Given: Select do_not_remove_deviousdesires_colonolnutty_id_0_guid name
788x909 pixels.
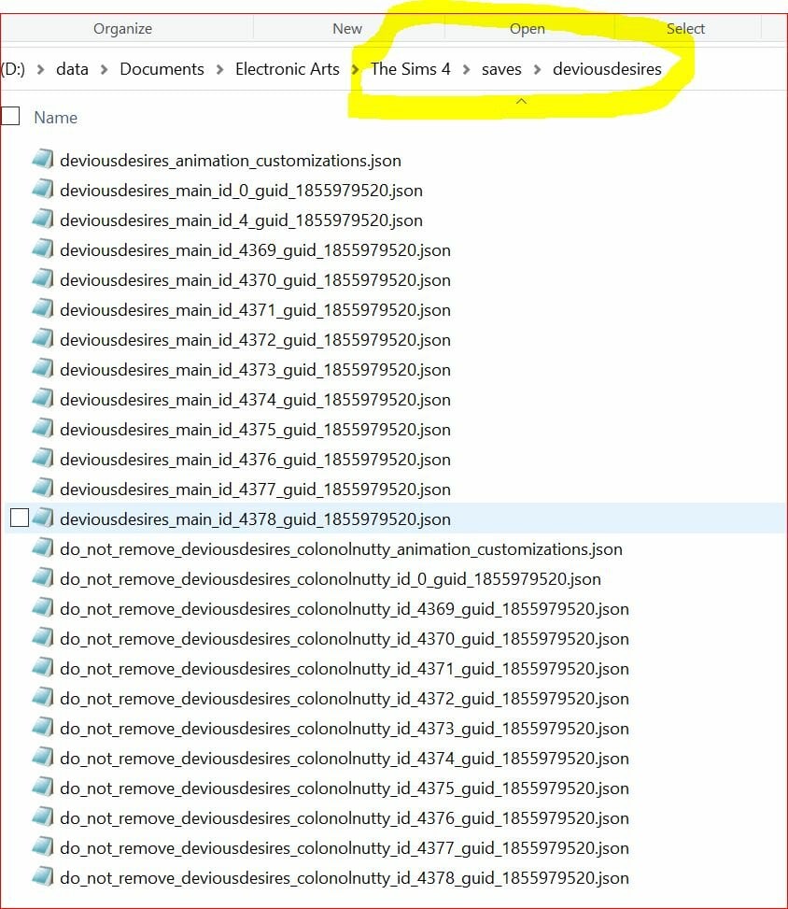Looking at the screenshot, I should click(331, 579).
